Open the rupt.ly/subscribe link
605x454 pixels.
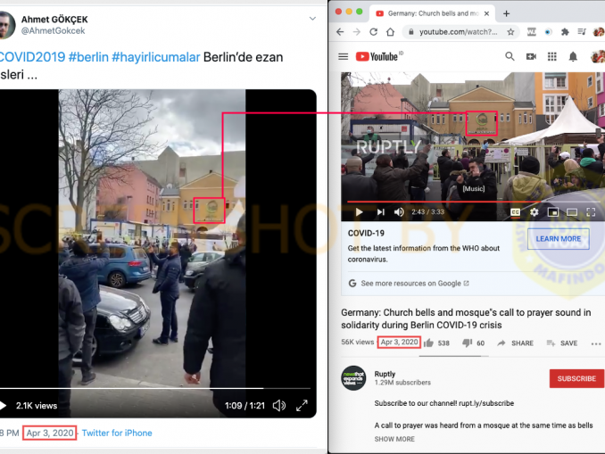[486, 403]
